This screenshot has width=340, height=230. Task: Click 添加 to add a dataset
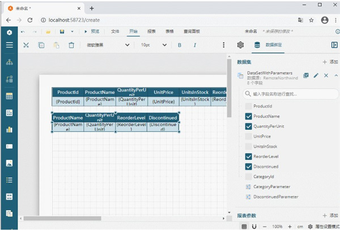click(x=329, y=61)
